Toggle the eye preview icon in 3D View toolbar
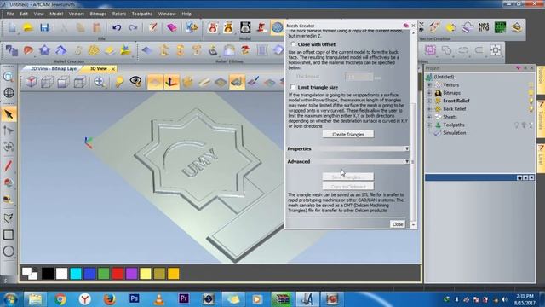 click(x=135, y=82)
